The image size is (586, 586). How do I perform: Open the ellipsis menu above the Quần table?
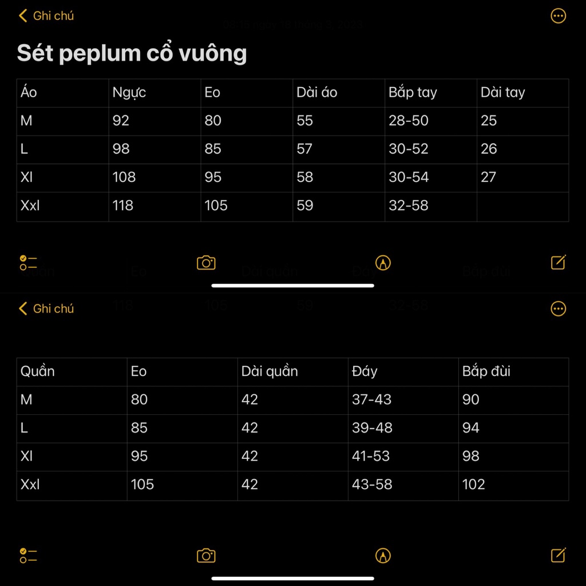[558, 309]
